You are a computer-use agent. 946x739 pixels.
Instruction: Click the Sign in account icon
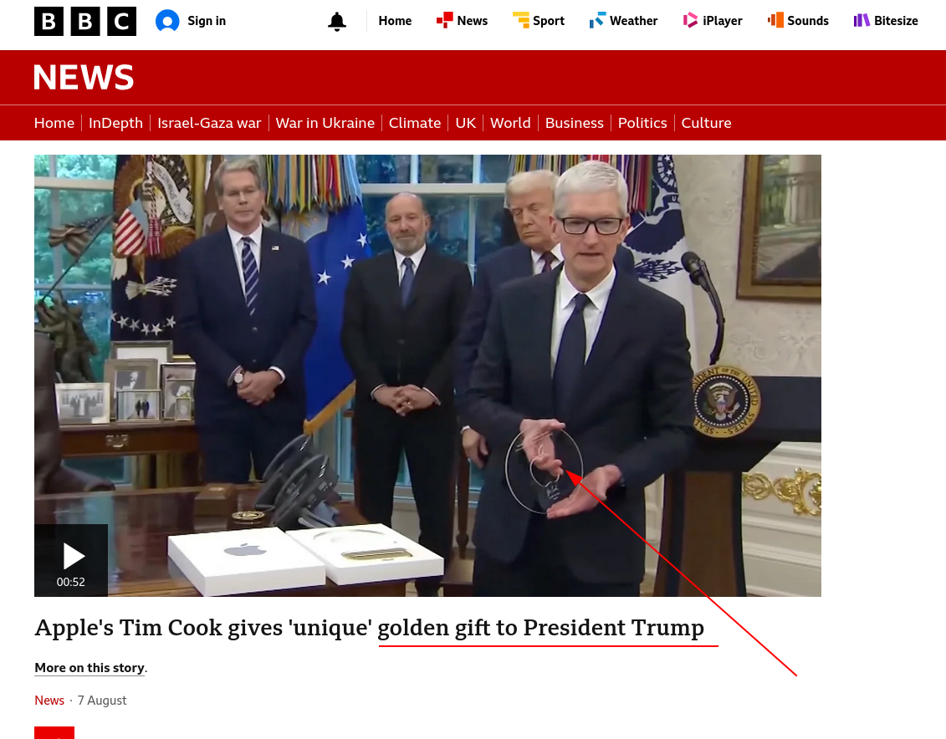(167, 21)
